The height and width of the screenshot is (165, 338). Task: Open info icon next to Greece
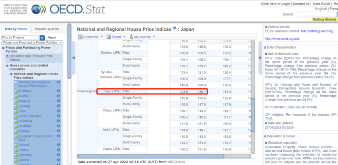coord(58,160)
